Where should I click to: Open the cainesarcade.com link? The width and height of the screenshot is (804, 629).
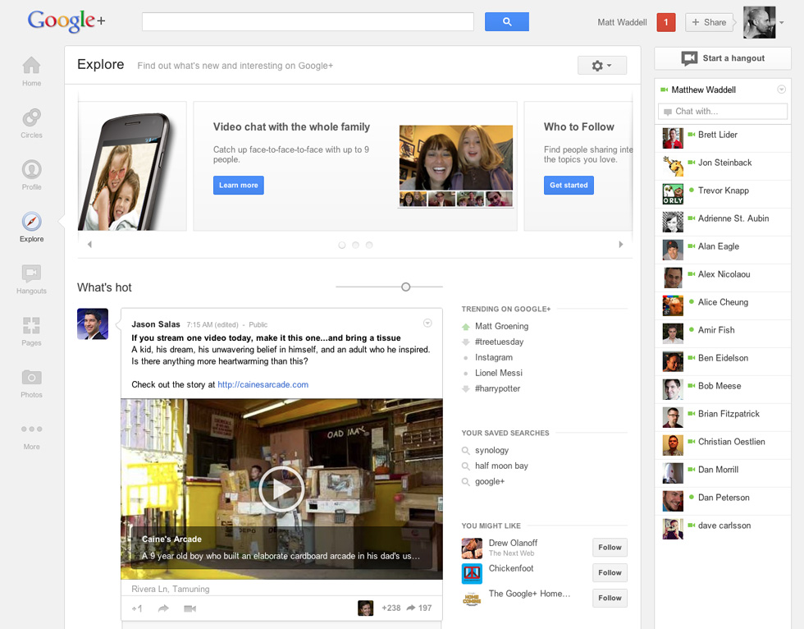263,384
